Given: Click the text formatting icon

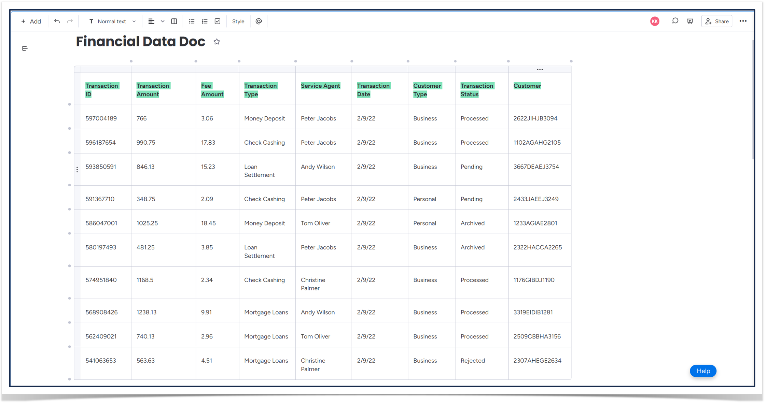Looking at the screenshot, I should tap(90, 21).
